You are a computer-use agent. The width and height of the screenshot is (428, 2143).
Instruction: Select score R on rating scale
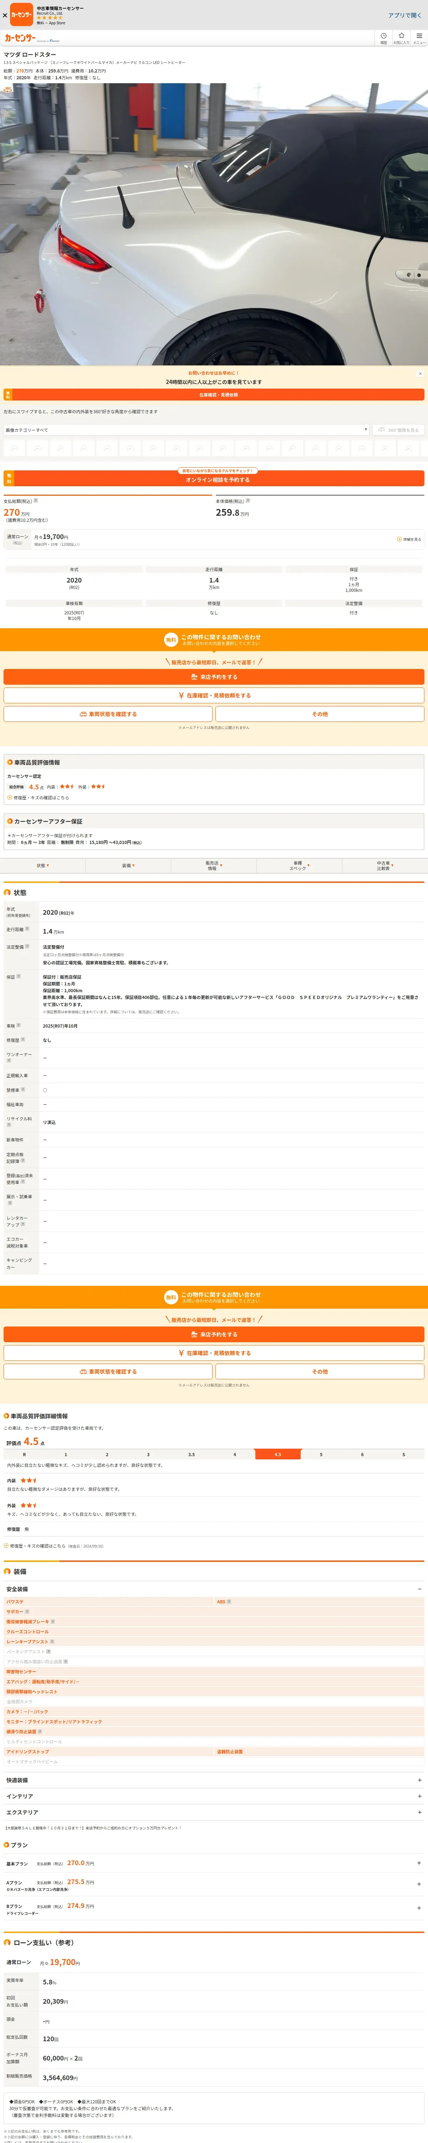point(24,1454)
